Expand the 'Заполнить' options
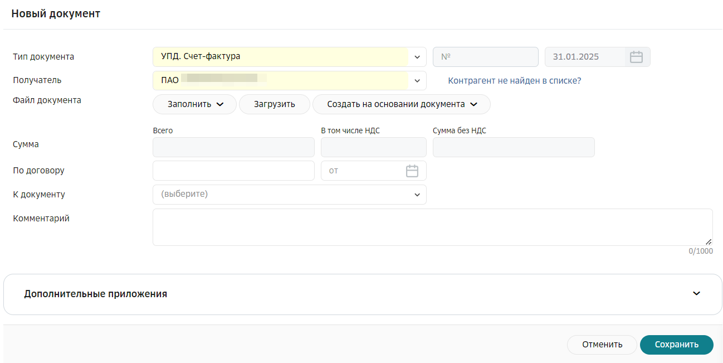Screen dimensions: 723x363 tap(195, 104)
